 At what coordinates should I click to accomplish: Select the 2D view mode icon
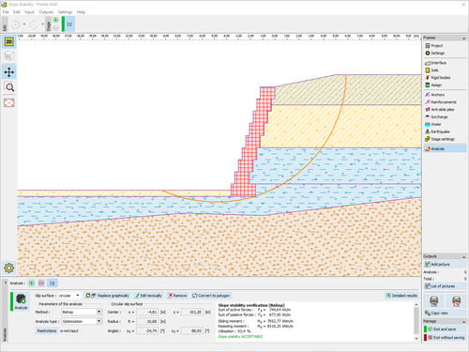click(9, 41)
